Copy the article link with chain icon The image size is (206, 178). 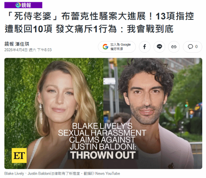point(174,47)
